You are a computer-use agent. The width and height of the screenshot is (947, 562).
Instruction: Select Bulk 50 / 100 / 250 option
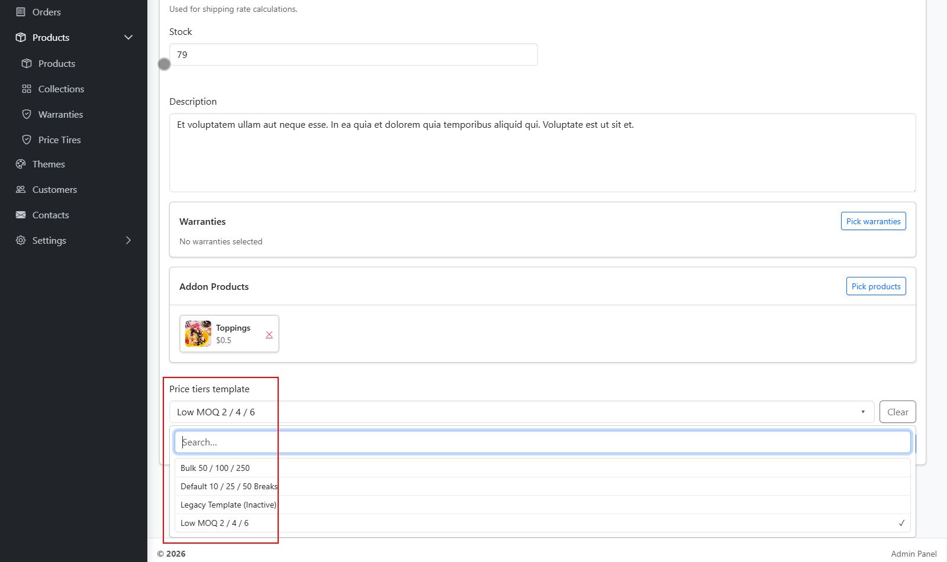(215, 468)
